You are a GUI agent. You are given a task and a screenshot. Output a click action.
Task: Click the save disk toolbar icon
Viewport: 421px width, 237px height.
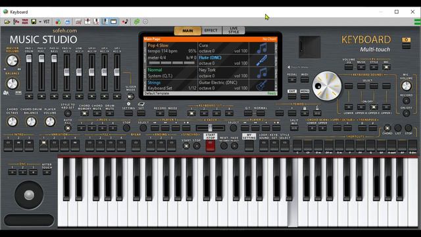click(34, 22)
